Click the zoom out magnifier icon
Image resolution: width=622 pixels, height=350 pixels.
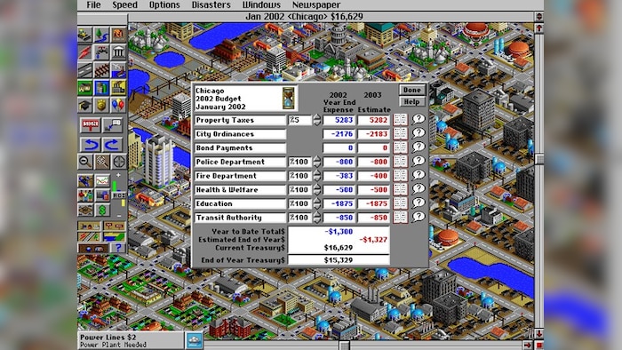[x=85, y=162]
